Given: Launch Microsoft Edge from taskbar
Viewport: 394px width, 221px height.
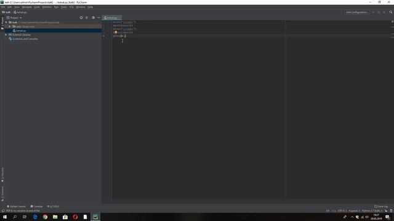Looking at the screenshot, I should (x=35, y=217).
